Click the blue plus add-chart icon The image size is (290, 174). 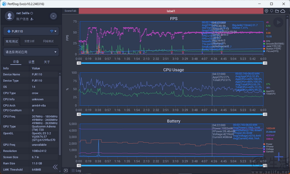pyautogui.click(x=278, y=157)
